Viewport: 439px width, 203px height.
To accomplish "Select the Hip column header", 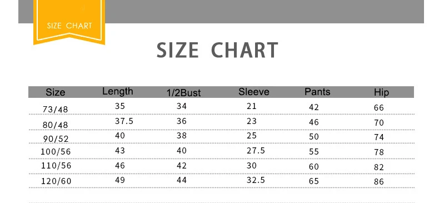I will click(x=381, y=92).
